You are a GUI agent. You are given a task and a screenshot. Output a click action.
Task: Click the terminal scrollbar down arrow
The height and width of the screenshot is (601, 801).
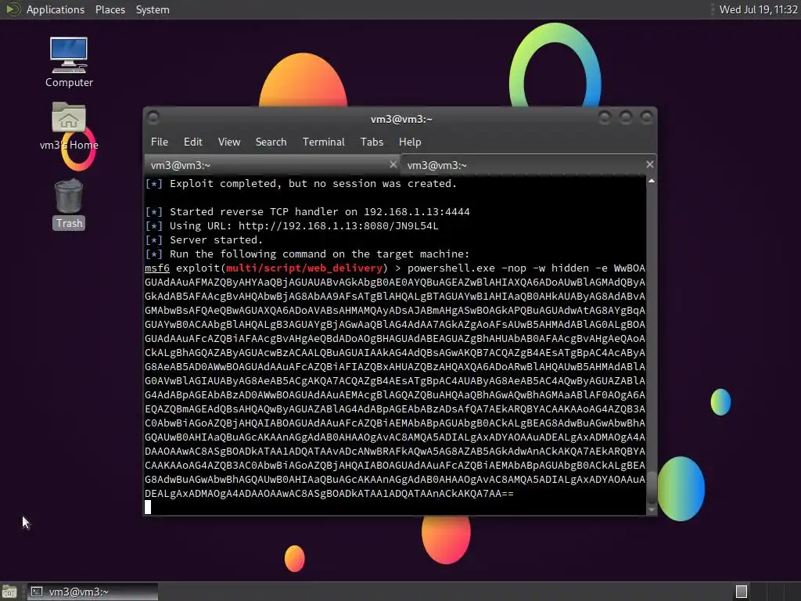coord(652,509)
